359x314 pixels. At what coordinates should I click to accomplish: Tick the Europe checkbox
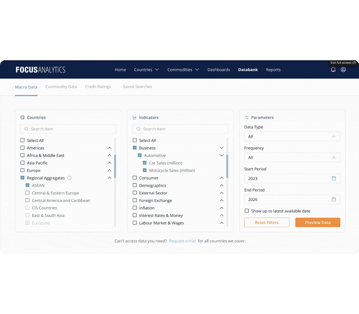22,170
